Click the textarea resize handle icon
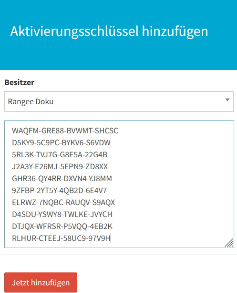The height and width of the screenshot is (293, 237). [x=229, y=243]
